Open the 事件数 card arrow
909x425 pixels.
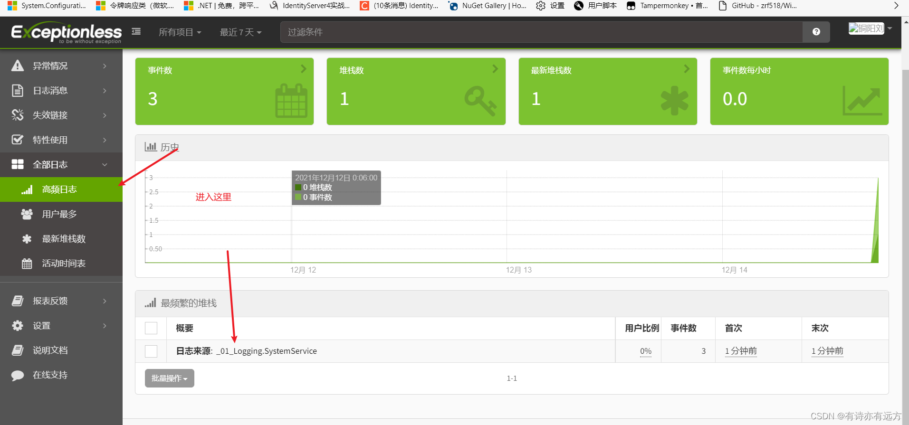(x=304, y=69)
